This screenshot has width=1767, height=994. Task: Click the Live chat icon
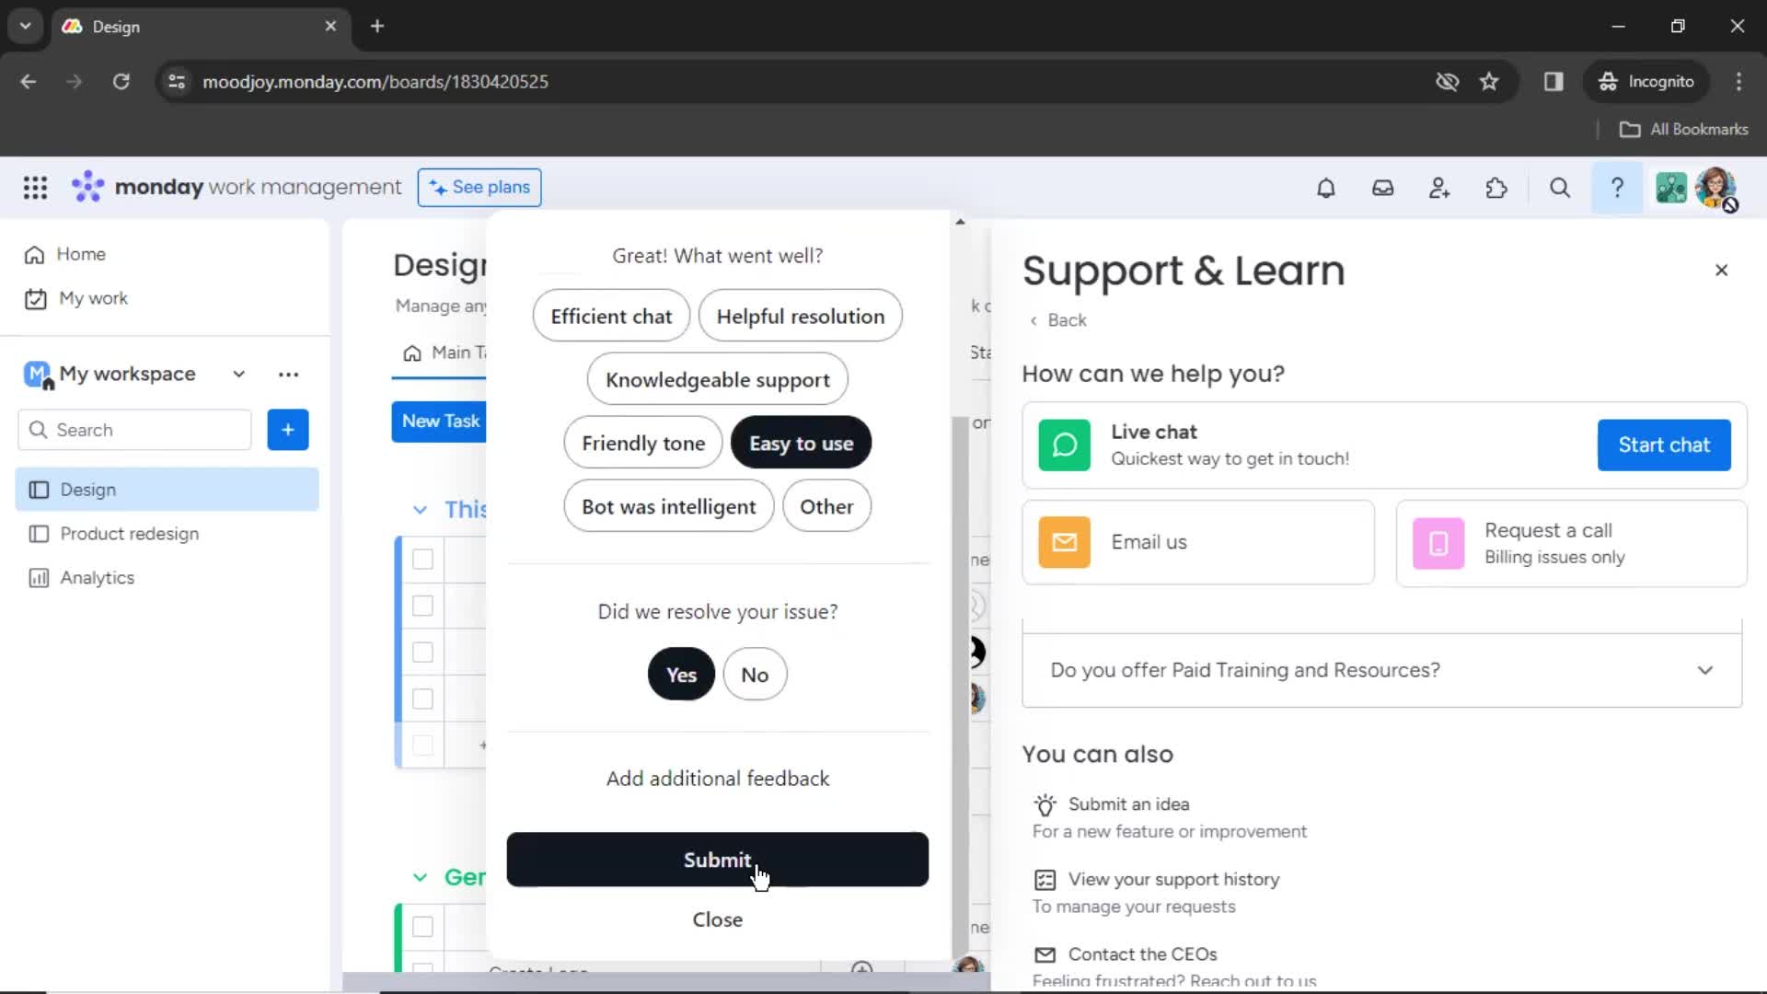coord(1066,445)
